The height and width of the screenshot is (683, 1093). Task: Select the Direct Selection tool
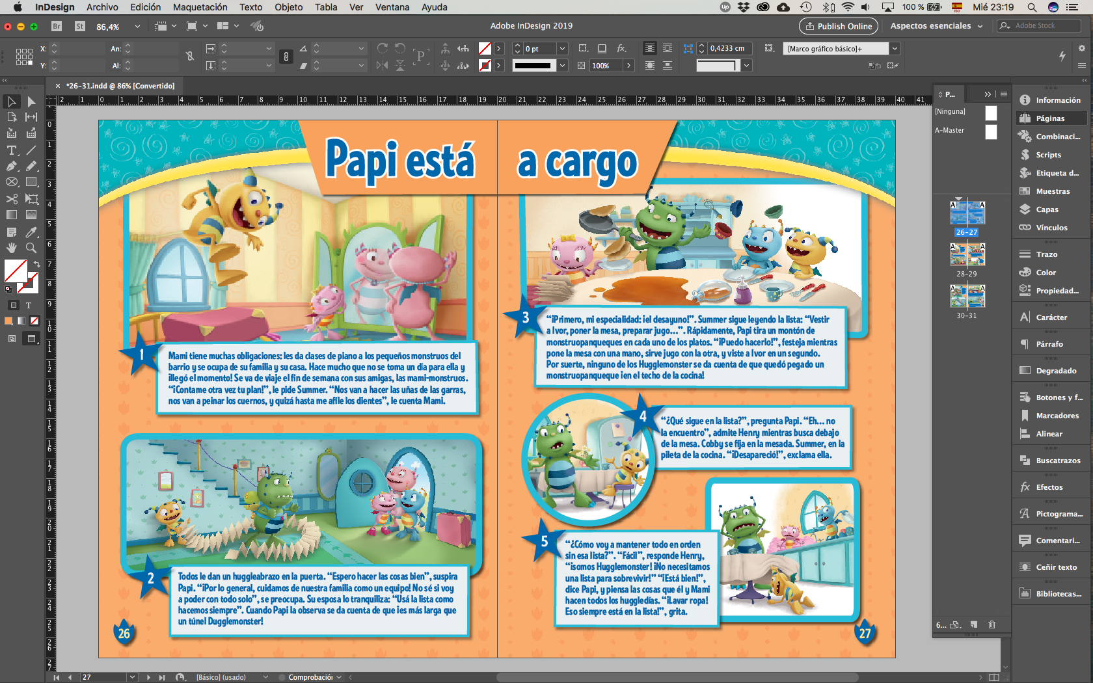[x=31, y=101]
